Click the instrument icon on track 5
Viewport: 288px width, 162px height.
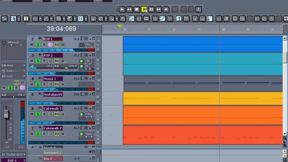click(40, 94)
